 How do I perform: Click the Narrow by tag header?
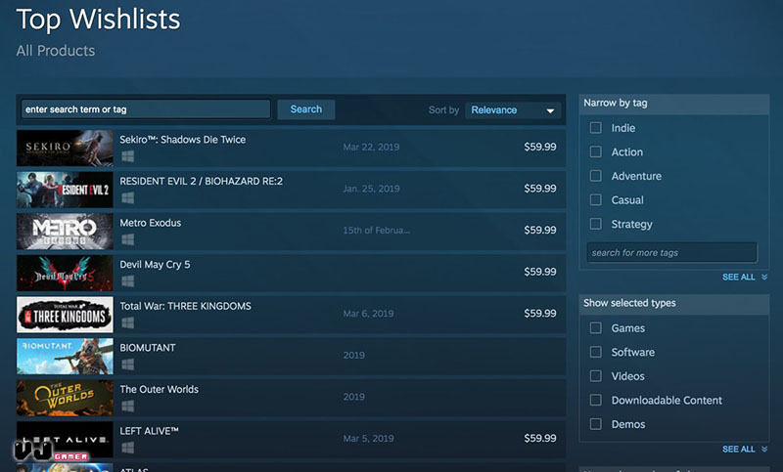674,104
